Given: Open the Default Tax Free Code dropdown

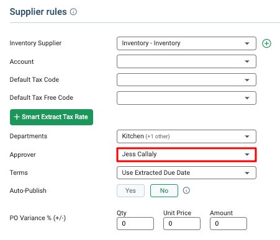Looking at the screenshot, I should click(x=186, y=98).
